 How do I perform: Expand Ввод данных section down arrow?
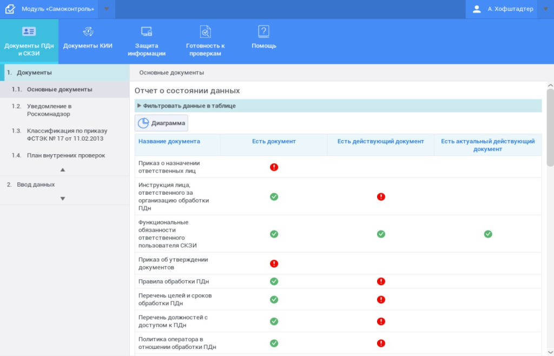[x=63, y=199]
